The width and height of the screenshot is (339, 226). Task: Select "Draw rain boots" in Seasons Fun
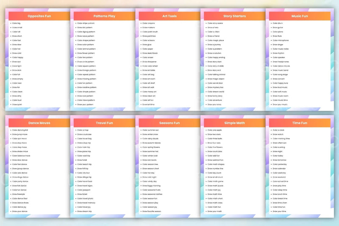pyautogui.click(x=150, y=160)
